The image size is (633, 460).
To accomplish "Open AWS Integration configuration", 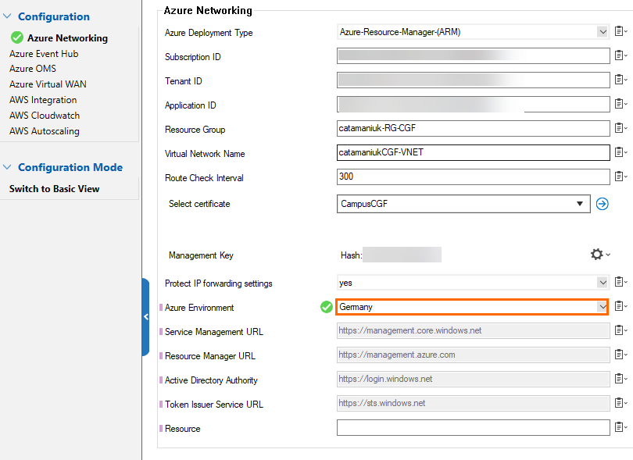I will pos(43,100).
